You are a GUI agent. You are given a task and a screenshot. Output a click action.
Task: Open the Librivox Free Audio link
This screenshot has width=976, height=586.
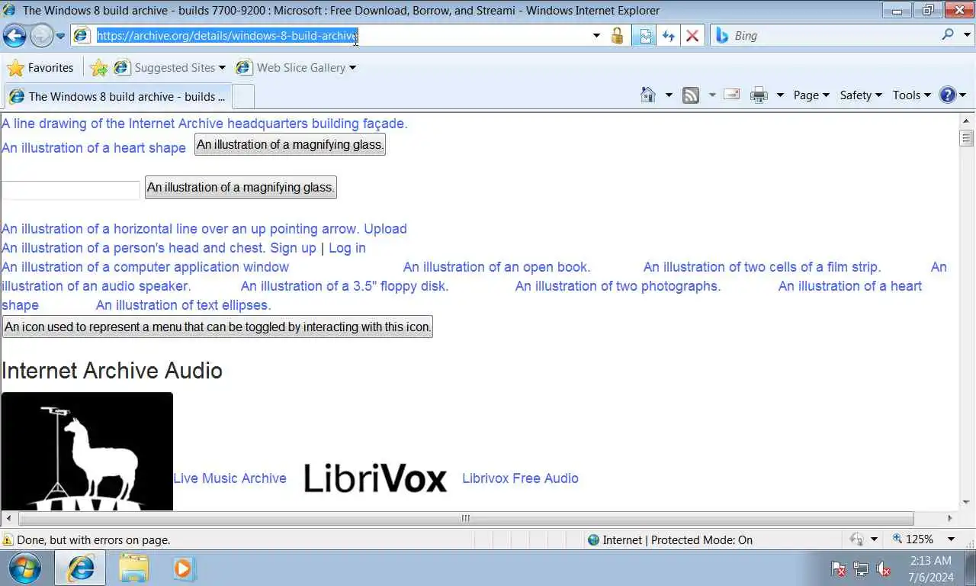(520, 478)
